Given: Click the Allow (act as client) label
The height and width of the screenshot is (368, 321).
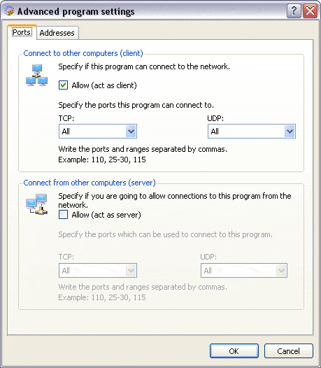Looking at the screenshot, I should click(104, 85).
